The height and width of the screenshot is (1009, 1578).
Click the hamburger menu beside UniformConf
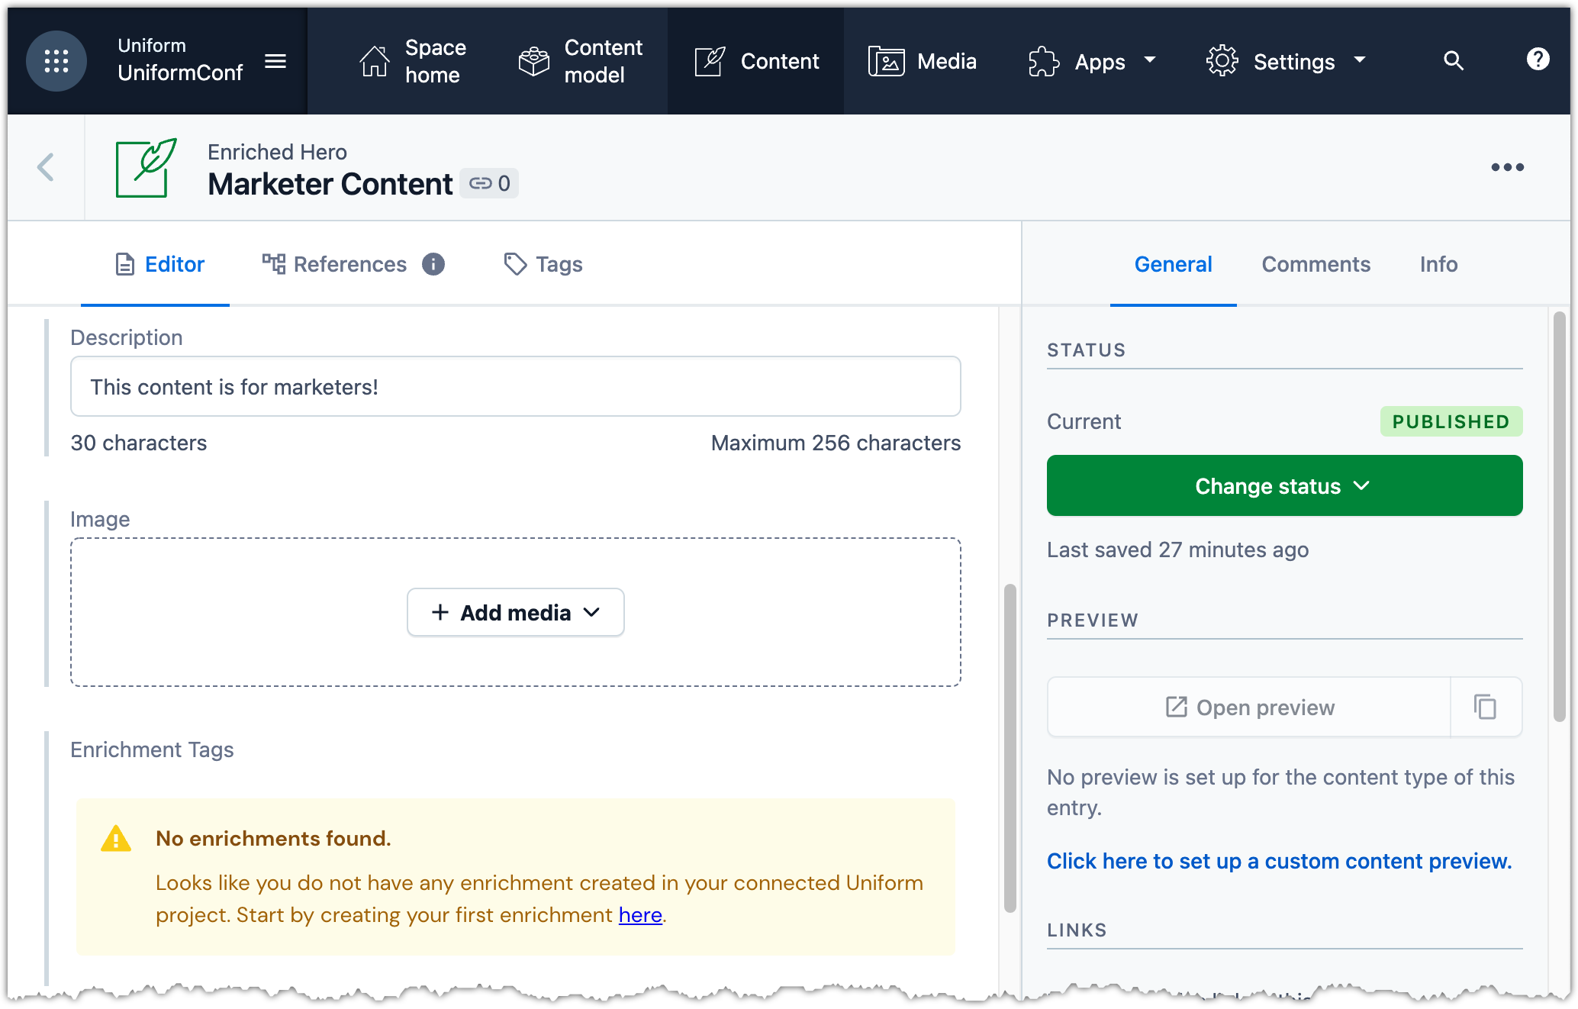[275, 61]
